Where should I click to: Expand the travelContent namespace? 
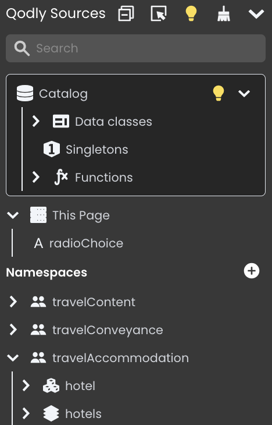[13, 302]
